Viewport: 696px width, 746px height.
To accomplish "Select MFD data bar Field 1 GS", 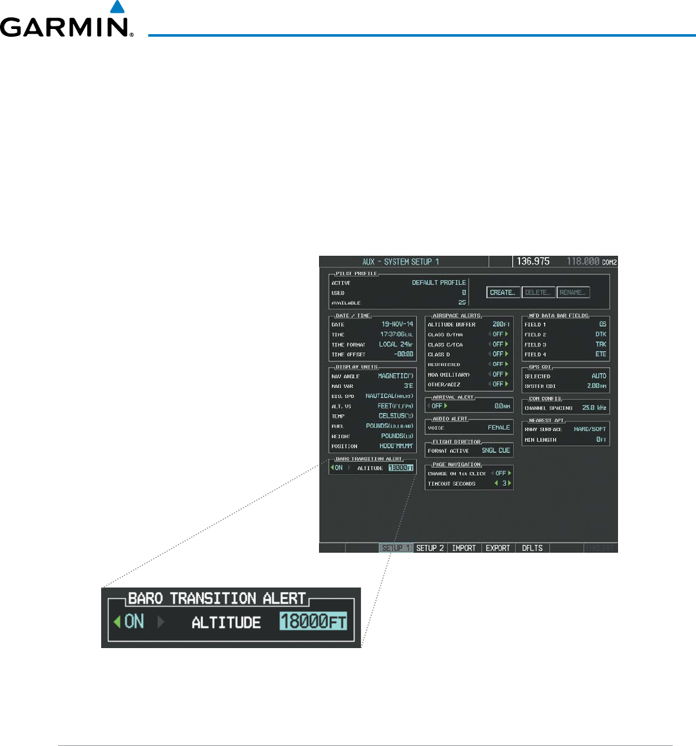I will tap(603, 325).
